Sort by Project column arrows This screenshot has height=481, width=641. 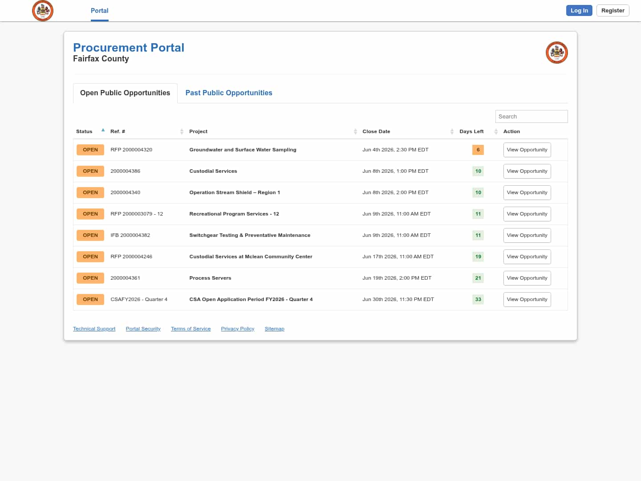tap(355, 131)
